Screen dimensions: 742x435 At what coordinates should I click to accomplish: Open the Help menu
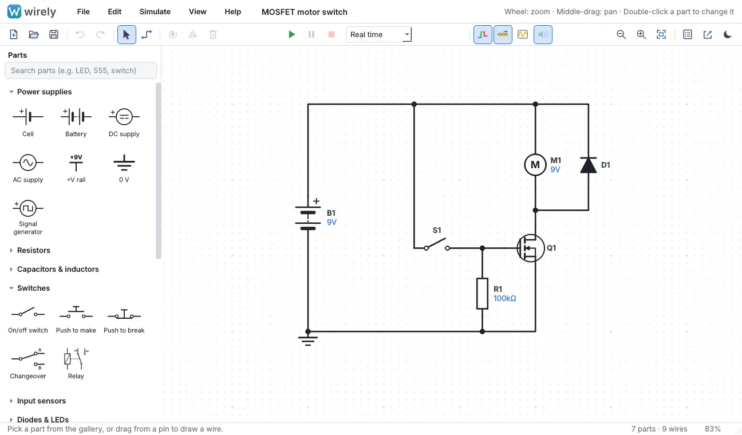(233, 11)
